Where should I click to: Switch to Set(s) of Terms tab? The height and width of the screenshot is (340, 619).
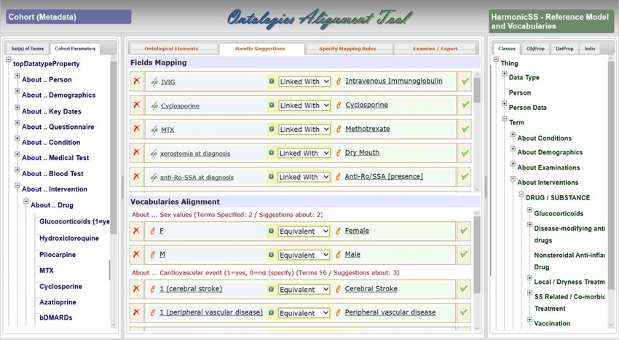27,49
